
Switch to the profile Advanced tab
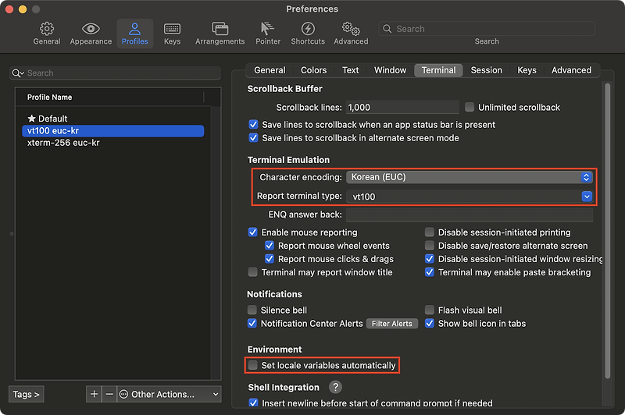pos(571,70)
